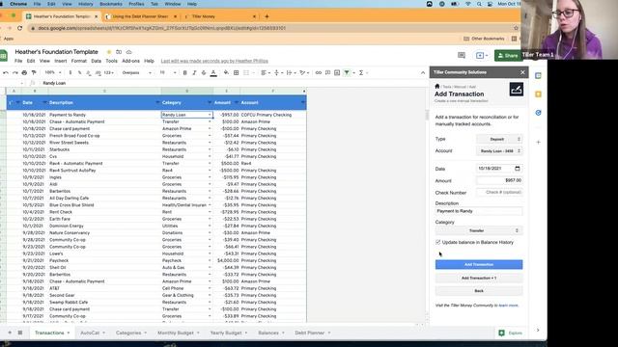Toggle Bold formatting

[x=184, y=73]
